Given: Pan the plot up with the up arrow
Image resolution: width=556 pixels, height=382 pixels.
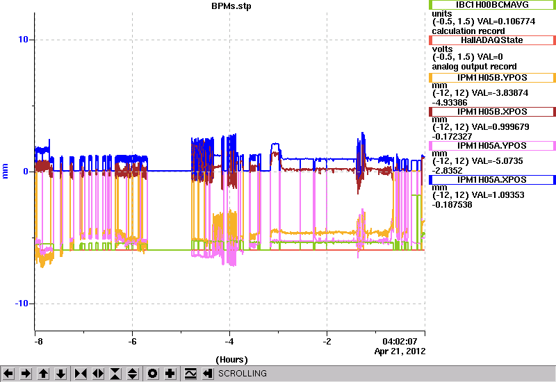Looking at the screenshot, I should (44, 374).
